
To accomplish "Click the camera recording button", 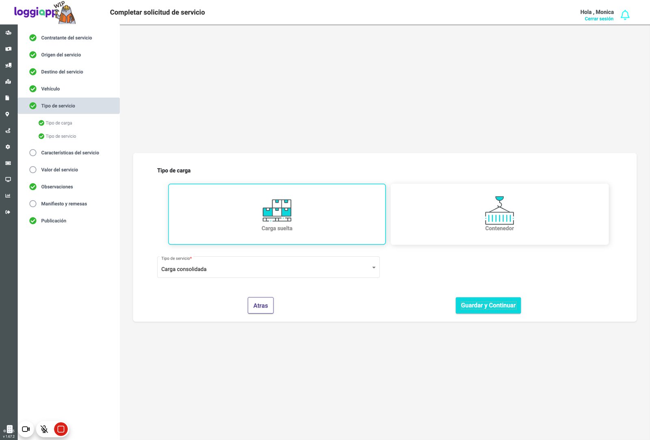I will [26, 429].
